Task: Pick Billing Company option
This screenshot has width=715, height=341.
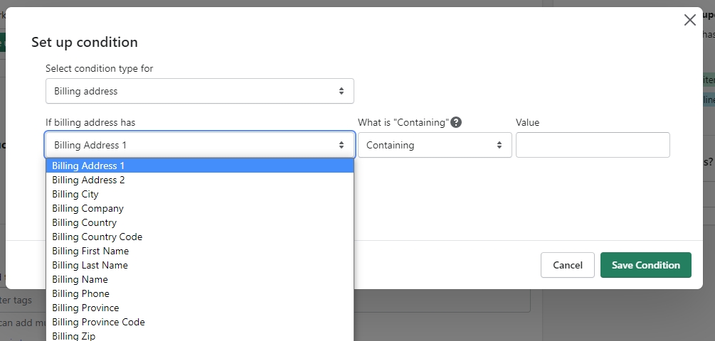Action: tap(88, 208)
